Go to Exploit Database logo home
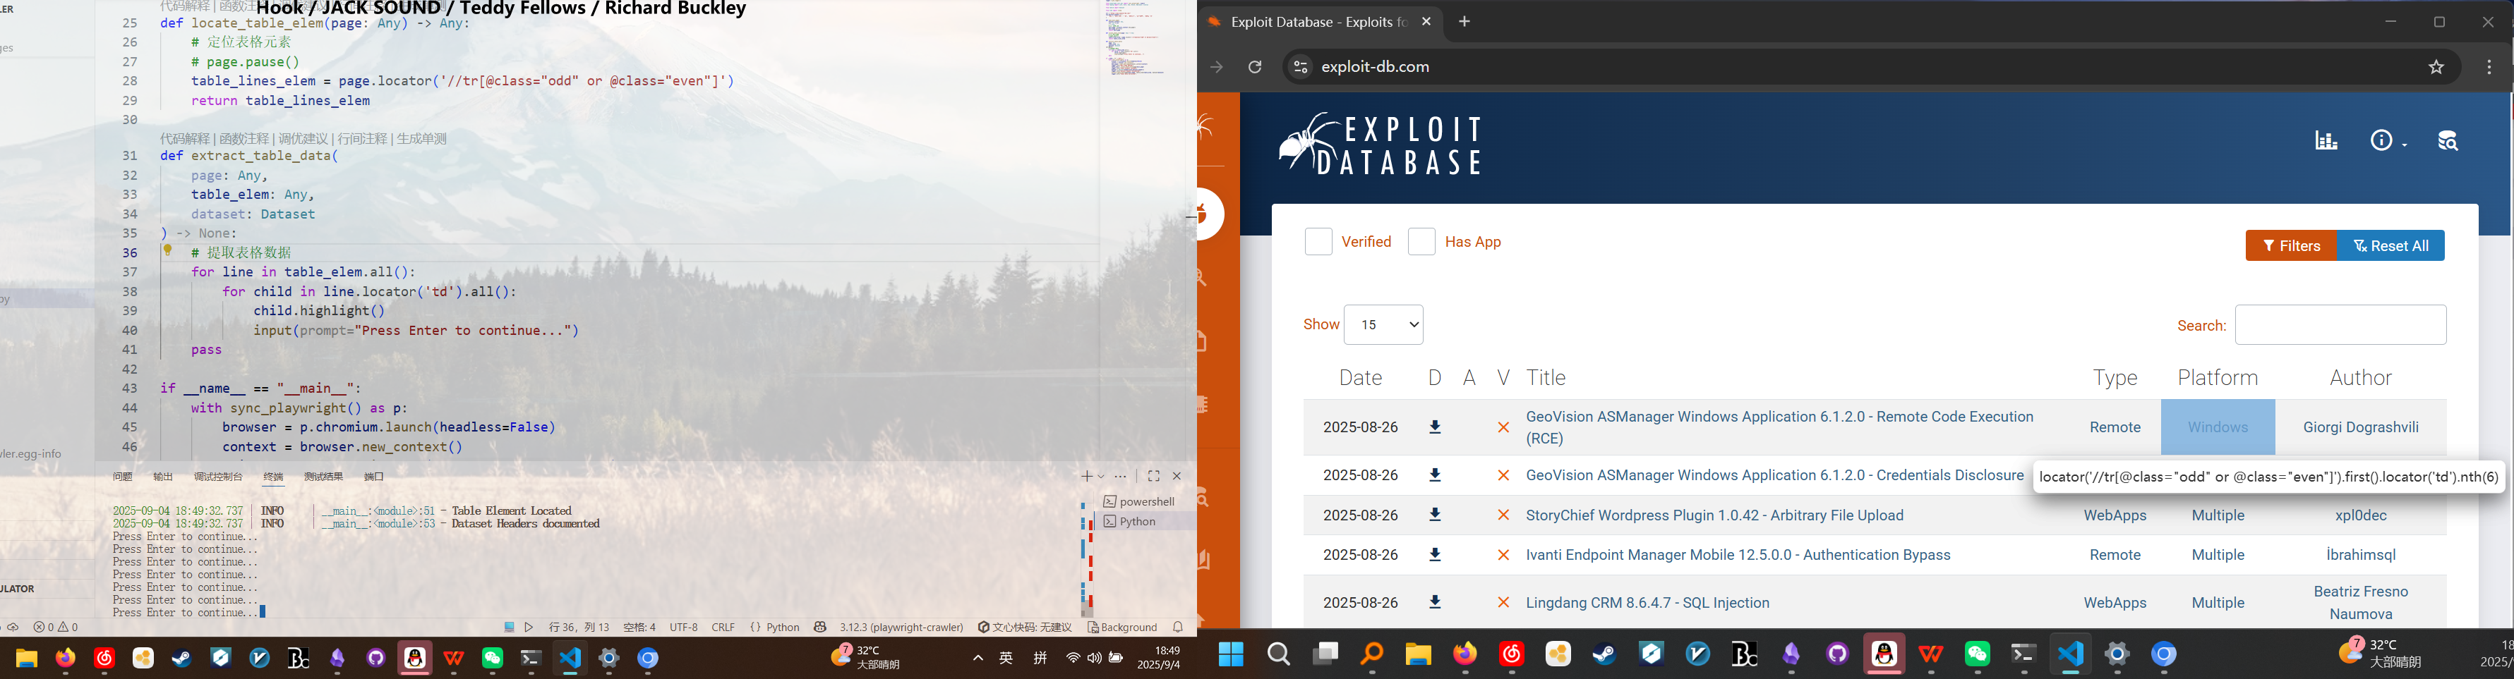The width and height of the screenshot is (2514, 679). click(x=1380, y=143)
